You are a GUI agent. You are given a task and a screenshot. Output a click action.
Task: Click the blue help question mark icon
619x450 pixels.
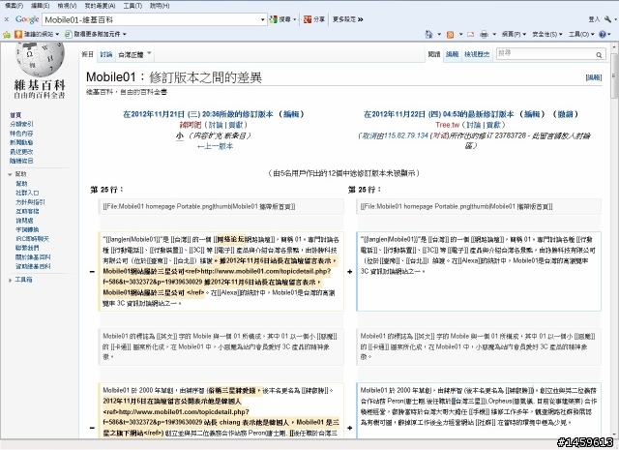603,35
